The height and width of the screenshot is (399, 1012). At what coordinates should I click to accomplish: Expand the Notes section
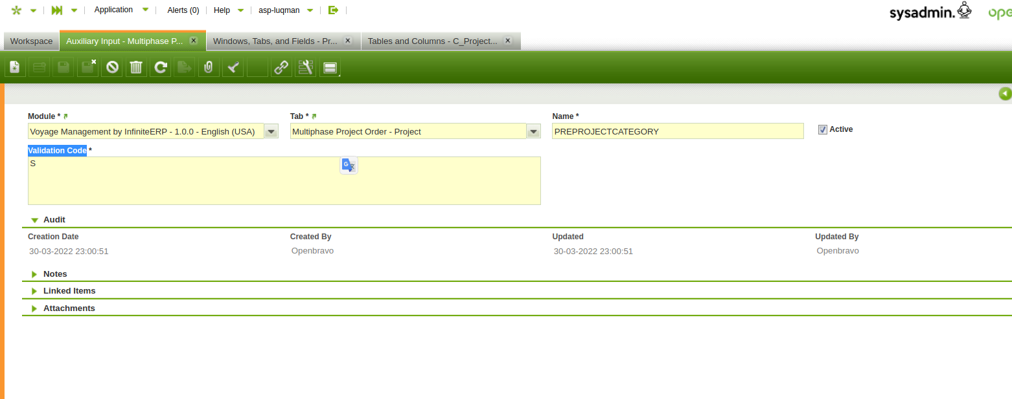point(35,274)
